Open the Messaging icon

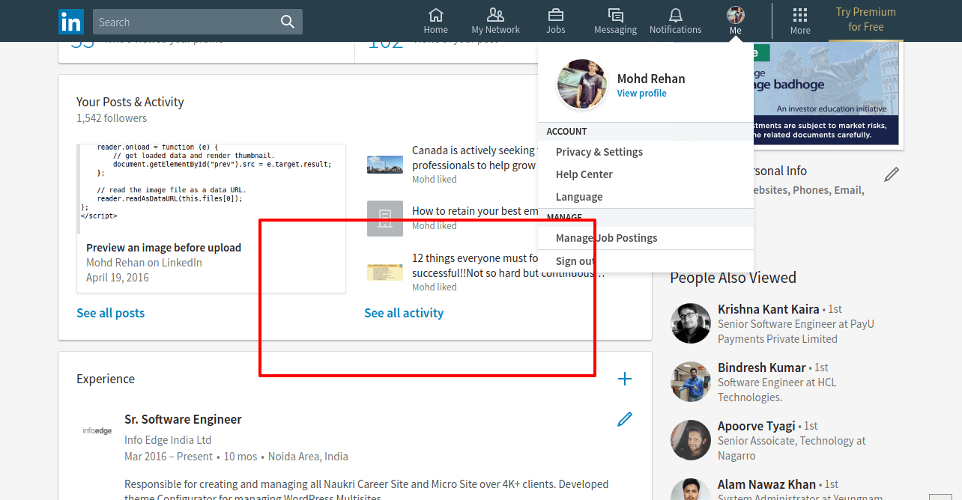pyautogui.click(x=615, y=21)
